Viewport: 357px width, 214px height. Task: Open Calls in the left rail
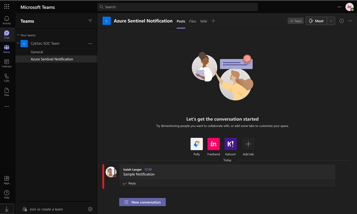pyautogui.click(x=6, y=78)
